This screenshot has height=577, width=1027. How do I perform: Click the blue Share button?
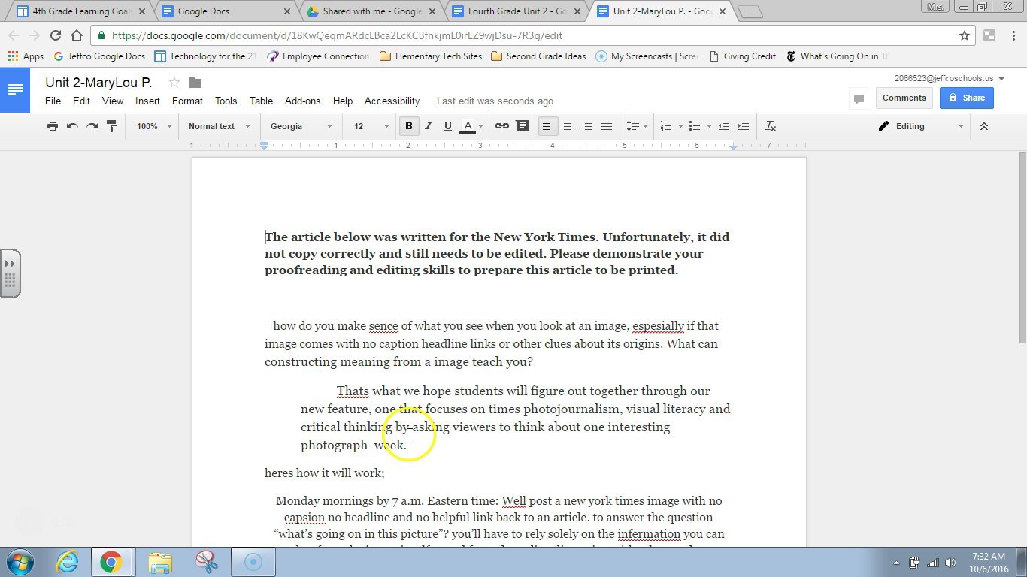click(966, 98)
